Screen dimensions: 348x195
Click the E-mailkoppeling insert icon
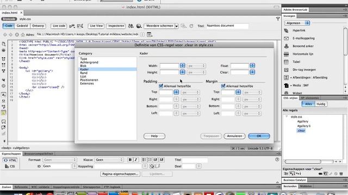[287, 38]
